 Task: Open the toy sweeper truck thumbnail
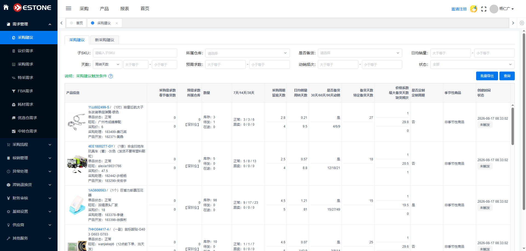pos(76,164)
